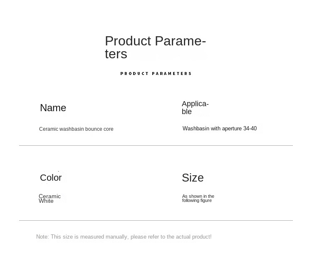The height and width of the screenshot is (259, 312).
Task: Select the "Ceramic White" color value
Action: pos(50,198)
